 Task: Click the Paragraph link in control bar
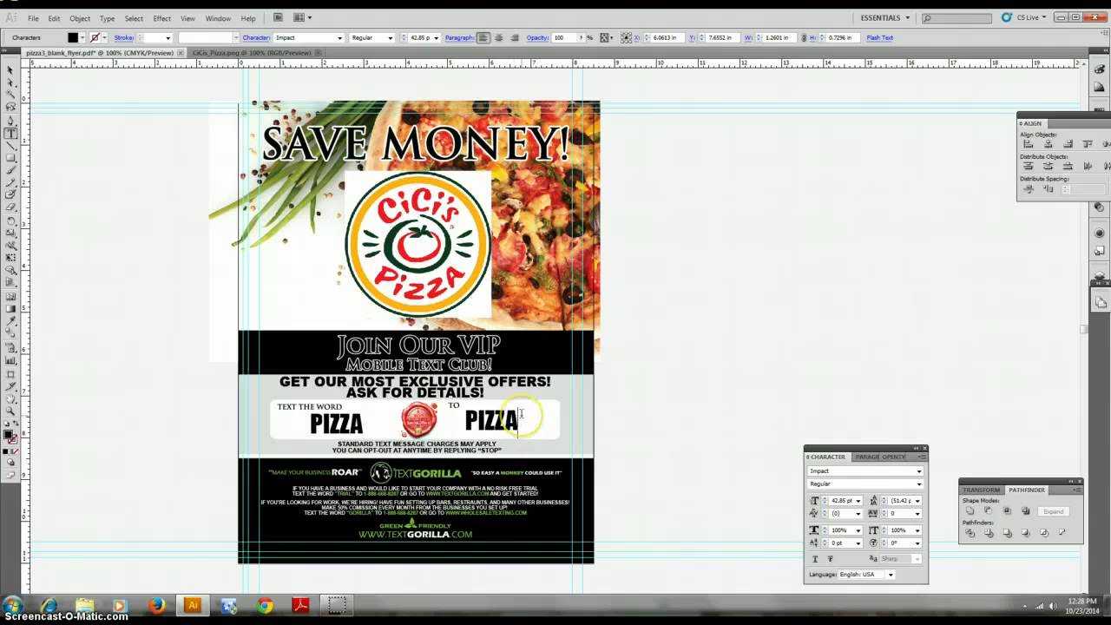pyautogui.click(x=458, y=37)
